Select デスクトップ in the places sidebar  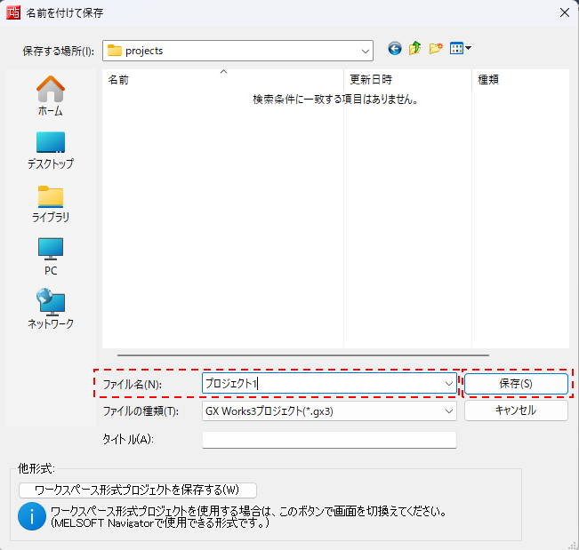(x=50, y=149)
